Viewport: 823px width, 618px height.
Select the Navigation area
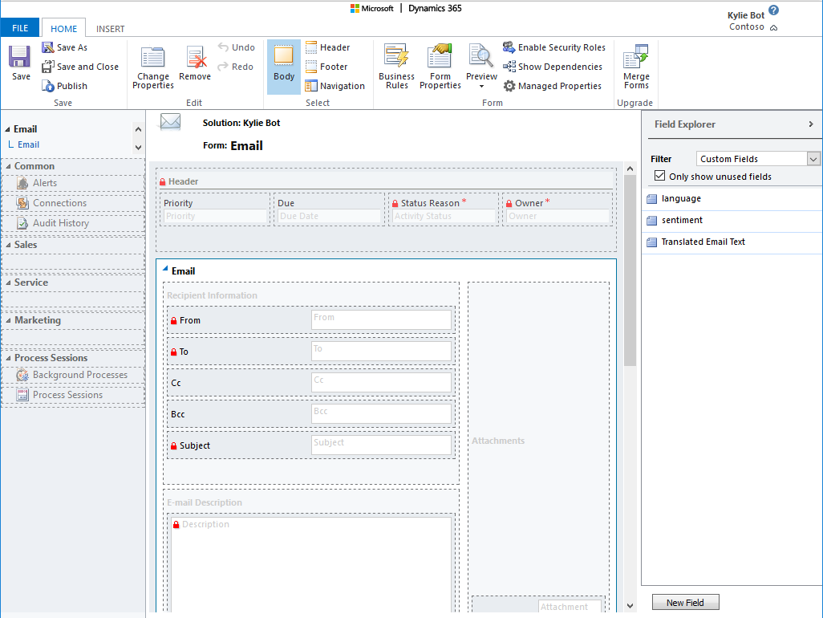tap(334, 86)
